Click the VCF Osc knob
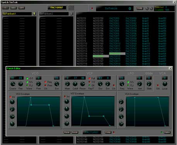 click(x=100, y=84)
